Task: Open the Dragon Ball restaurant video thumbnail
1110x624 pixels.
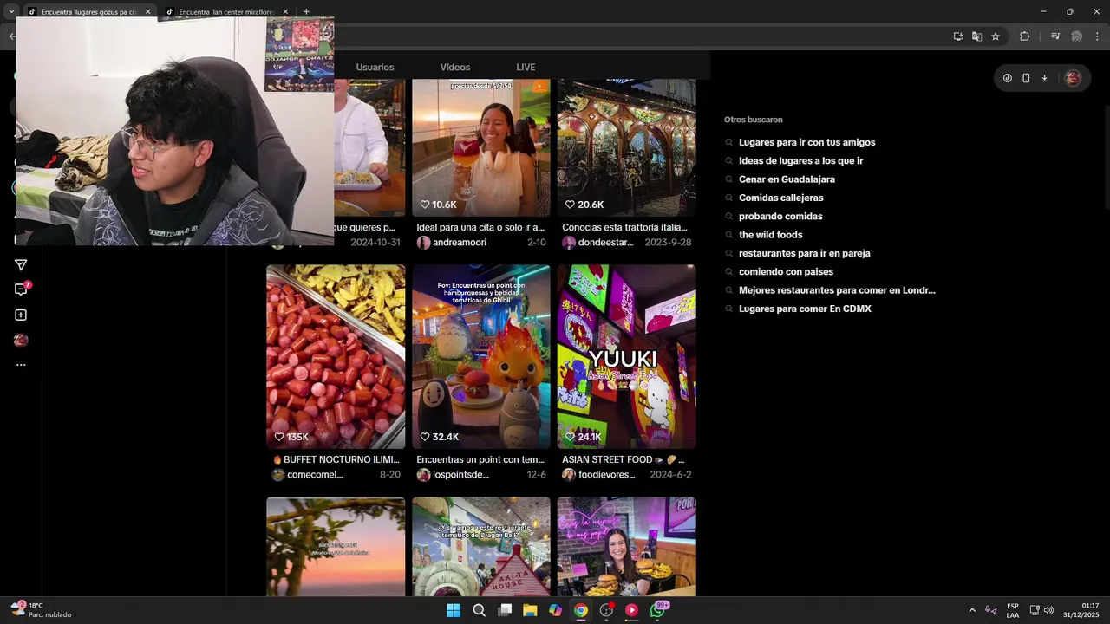Action: [481, 546]
